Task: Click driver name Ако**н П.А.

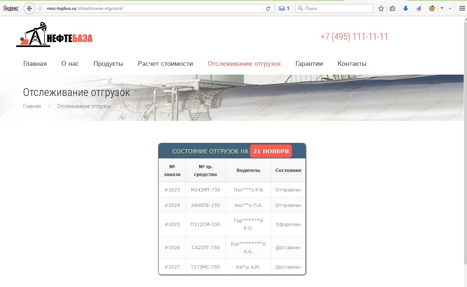Action: 249,205
